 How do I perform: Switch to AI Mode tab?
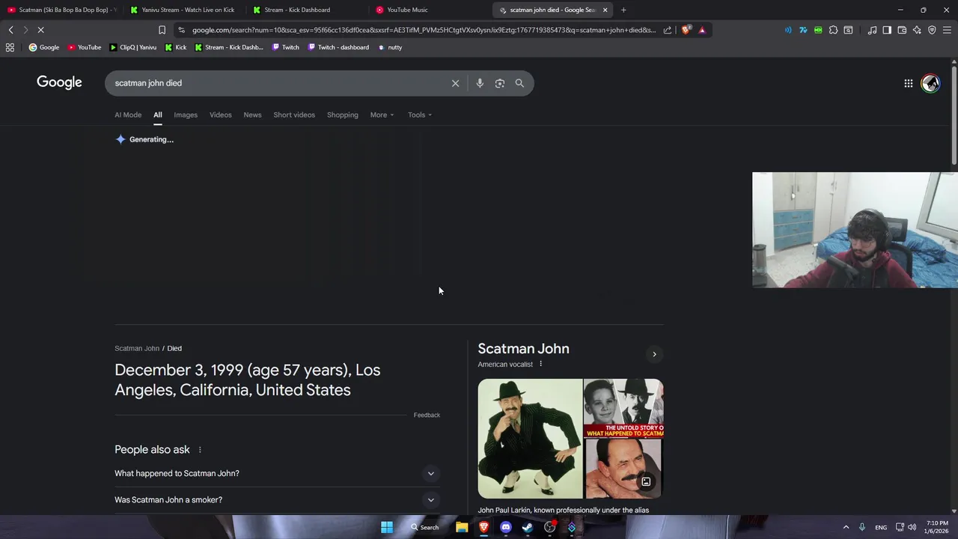[128, 115]
